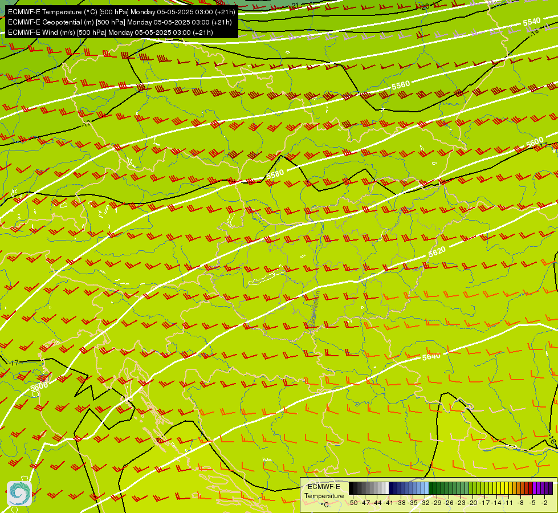
Task: Click the -11 value in the temperature legend
Action: tap(508, 503)
